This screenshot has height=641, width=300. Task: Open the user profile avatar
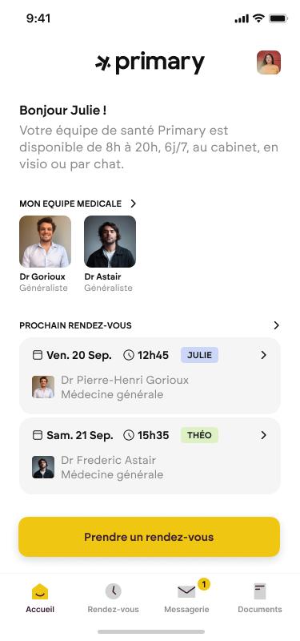[269, 62]
